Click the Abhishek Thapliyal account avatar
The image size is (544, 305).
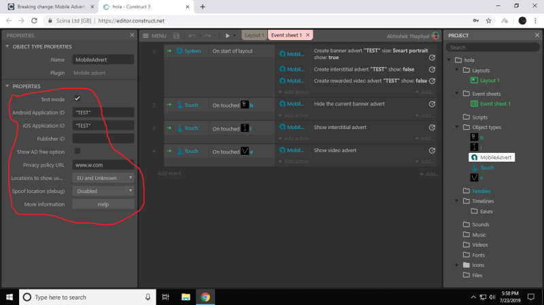click(x=435, y=36)
